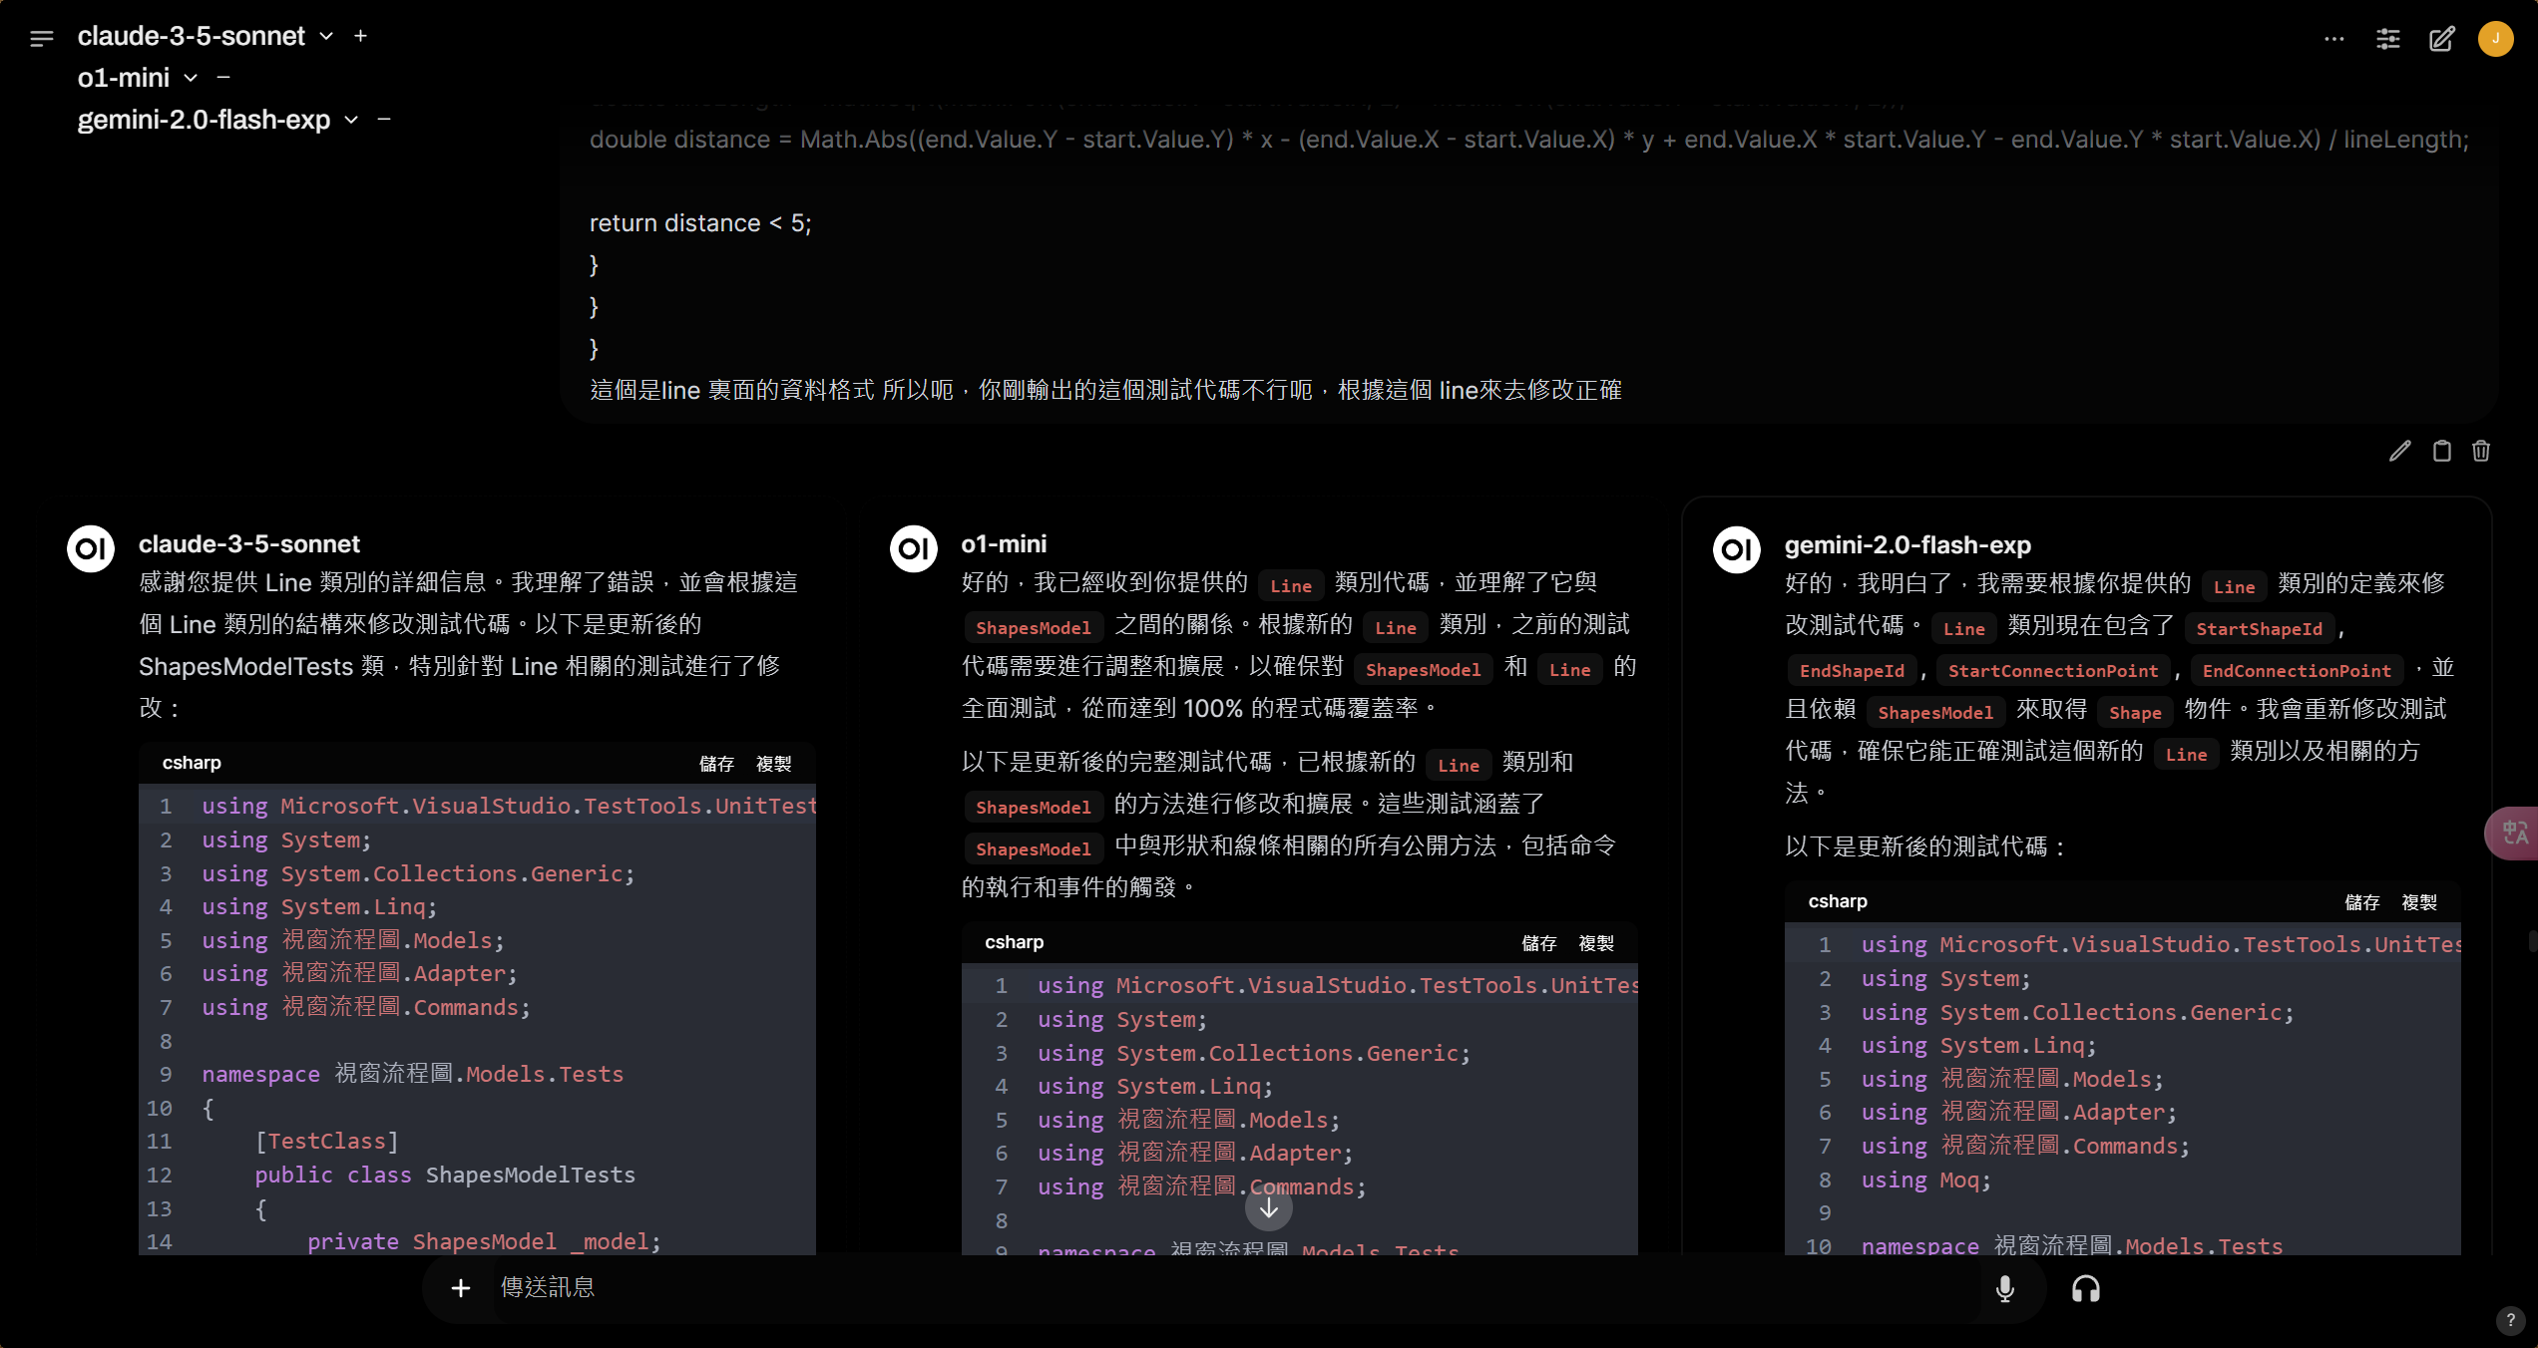
Task: Delete the user message with trash icon
Action: coord(2481,452)
